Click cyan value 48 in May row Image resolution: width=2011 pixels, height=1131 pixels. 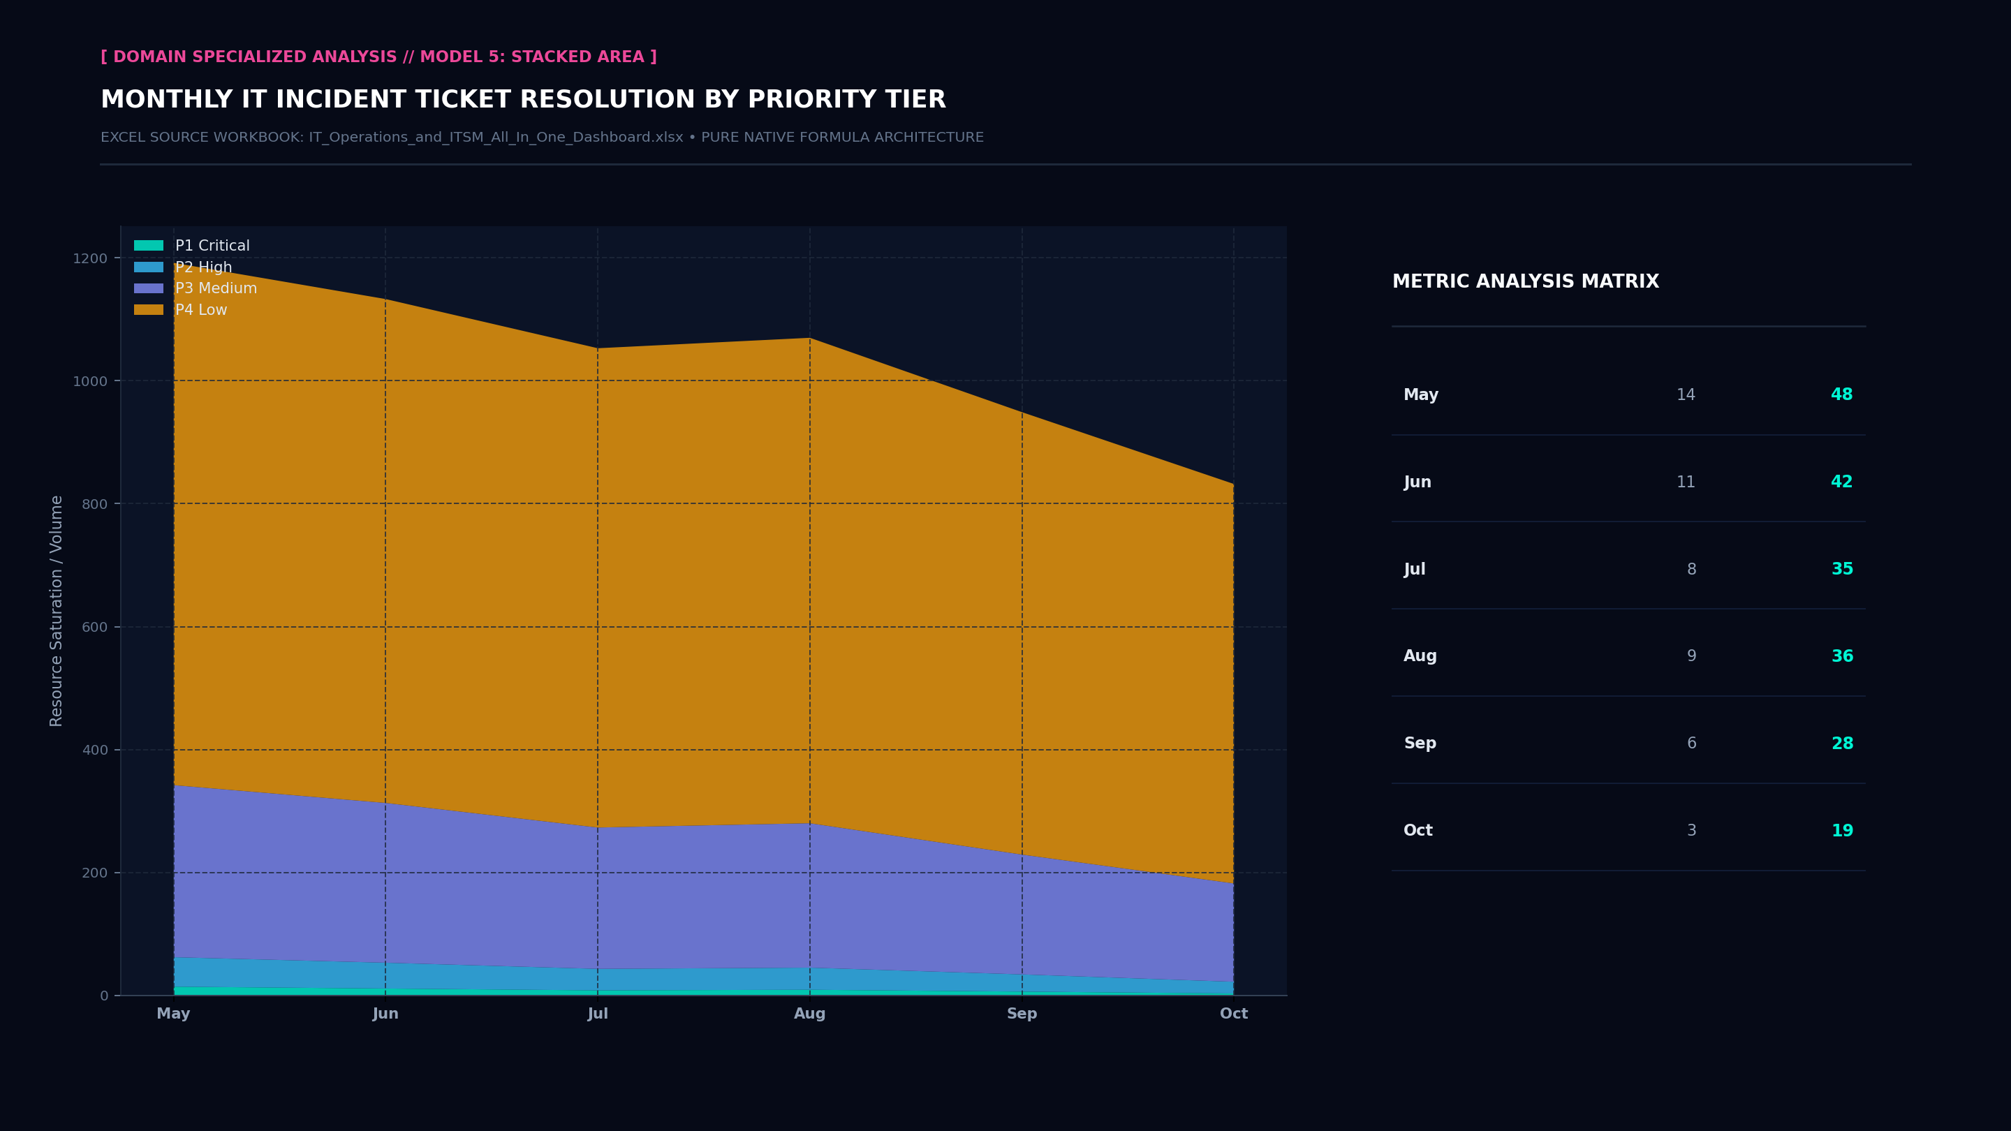(1841, 395)
